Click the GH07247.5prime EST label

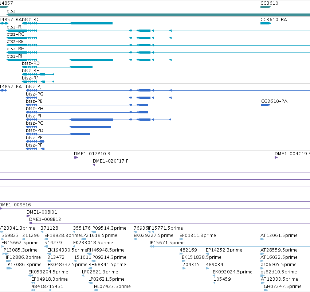pos(283,287)
